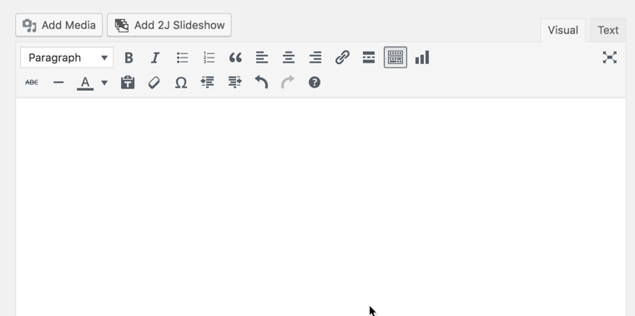Open the special character (Omega) dialog

(x=181, y=83)
